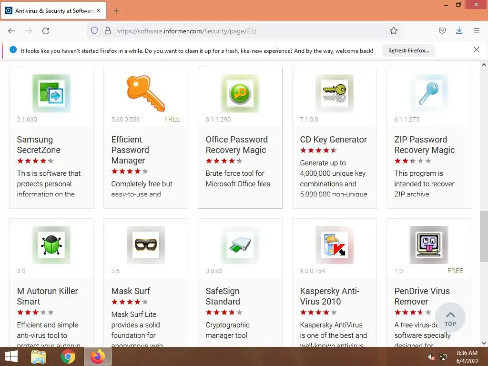Open the Firefox downloads panel
This screenshot has height=366, width=488.
(x=459, y=31)
